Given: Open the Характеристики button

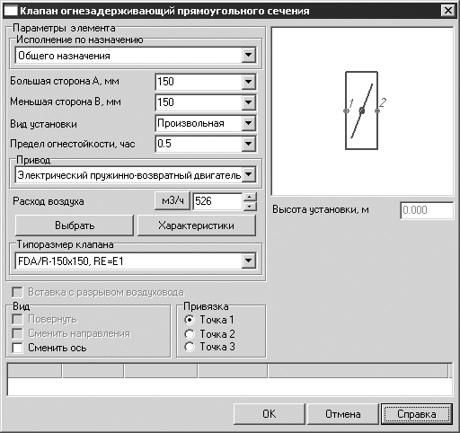Looking at the screenshot, I should 197,225.
